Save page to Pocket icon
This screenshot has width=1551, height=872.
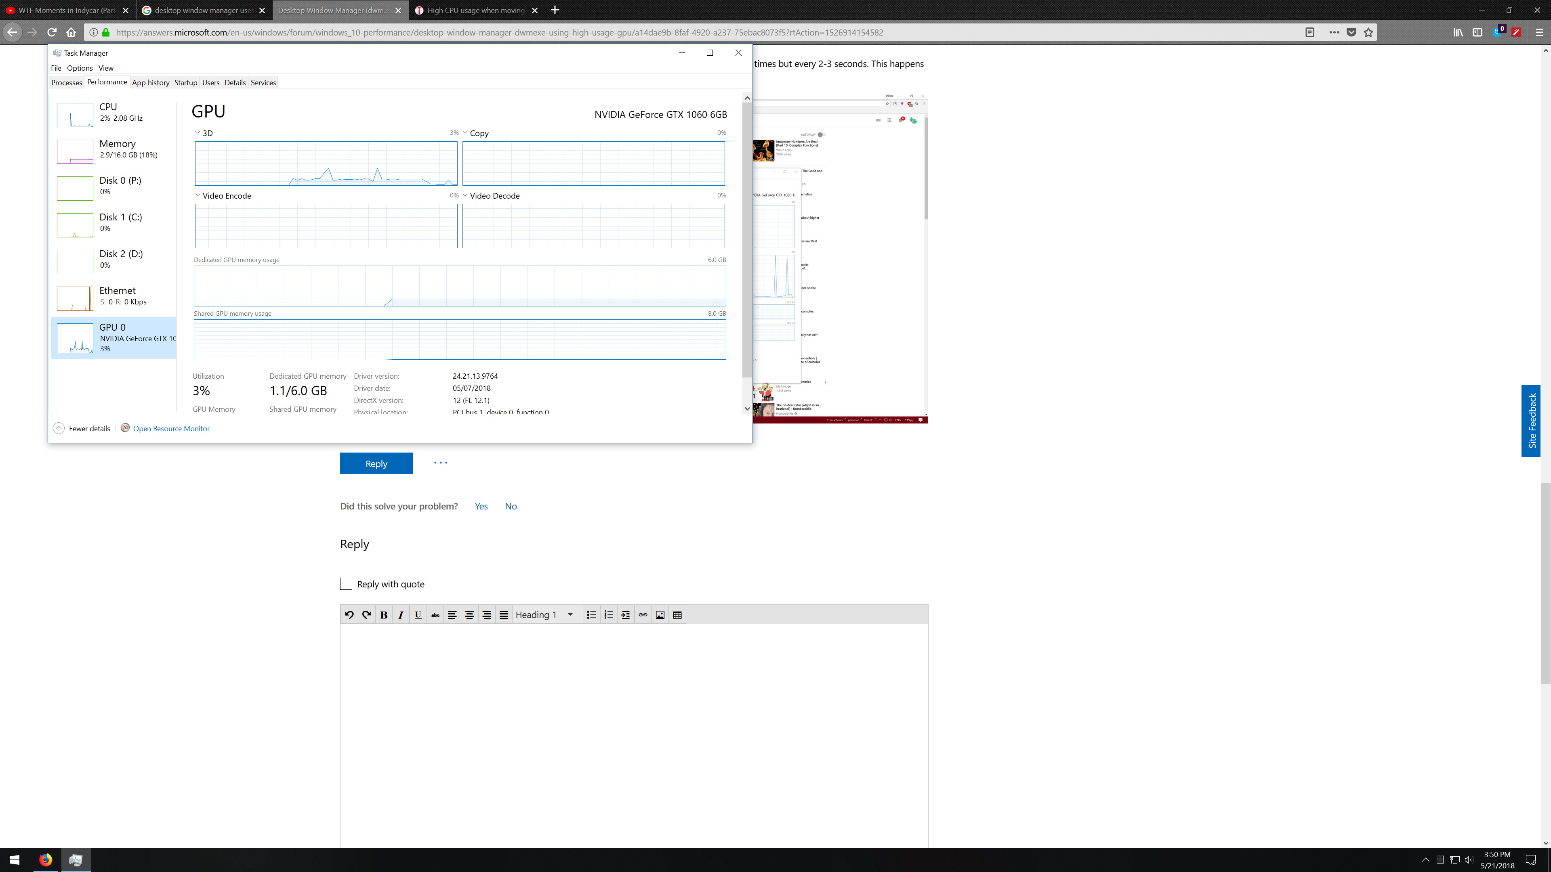coord(1351,32)
